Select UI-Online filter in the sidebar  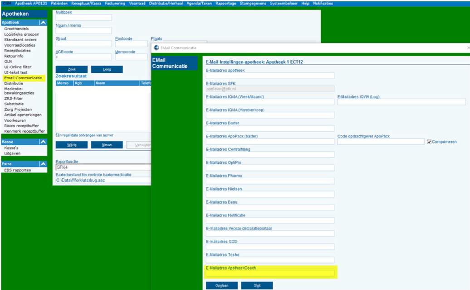click(x=18, y=67)
